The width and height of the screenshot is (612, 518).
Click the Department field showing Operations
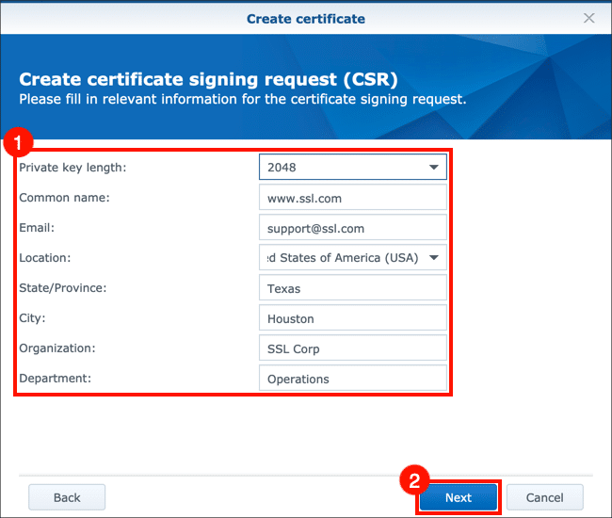coord(352,379)
